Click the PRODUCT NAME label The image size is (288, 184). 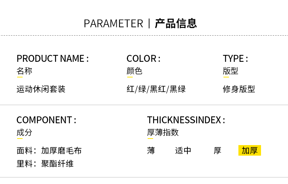(x=53, y=59)
